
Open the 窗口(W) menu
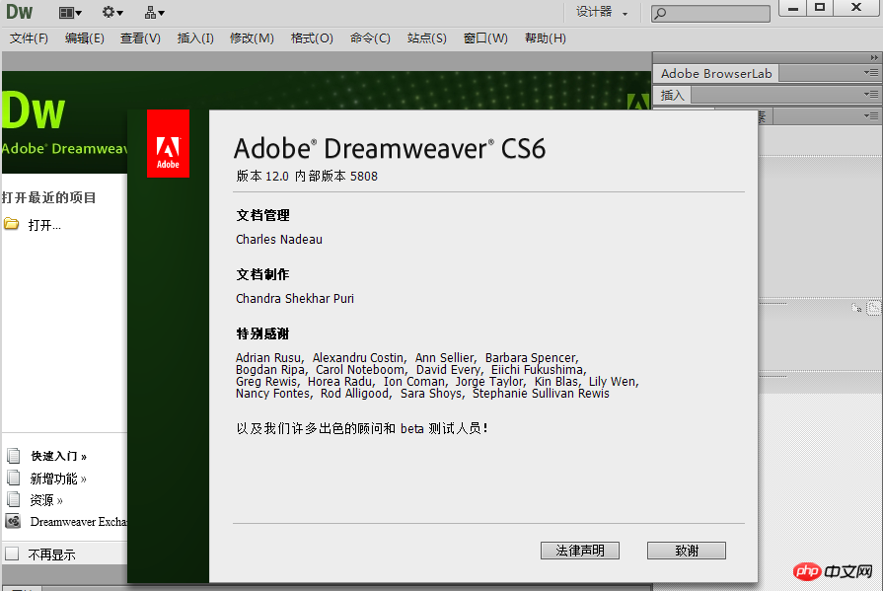coord(485,38)
